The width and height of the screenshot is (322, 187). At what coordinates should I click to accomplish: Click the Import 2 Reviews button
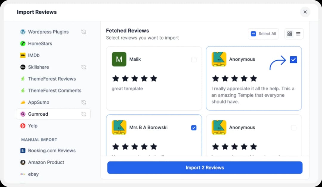click(x=205, y=168)
